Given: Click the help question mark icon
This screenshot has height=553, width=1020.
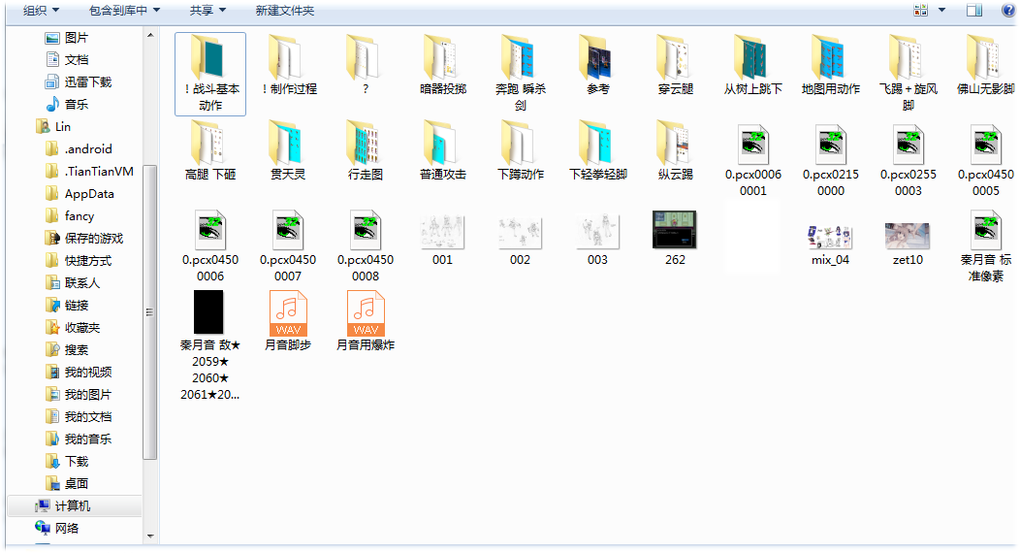Looking at the screenshot, I should pos(1007,10).
